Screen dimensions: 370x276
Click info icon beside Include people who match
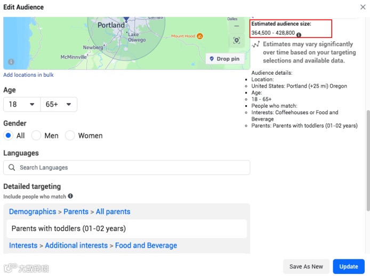click(x=70, y=196)
